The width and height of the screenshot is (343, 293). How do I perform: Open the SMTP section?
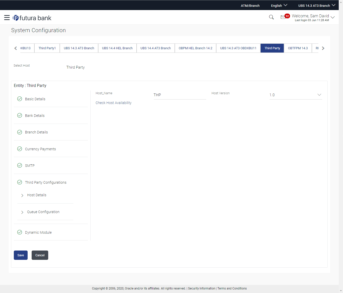(x=30, y=166)
